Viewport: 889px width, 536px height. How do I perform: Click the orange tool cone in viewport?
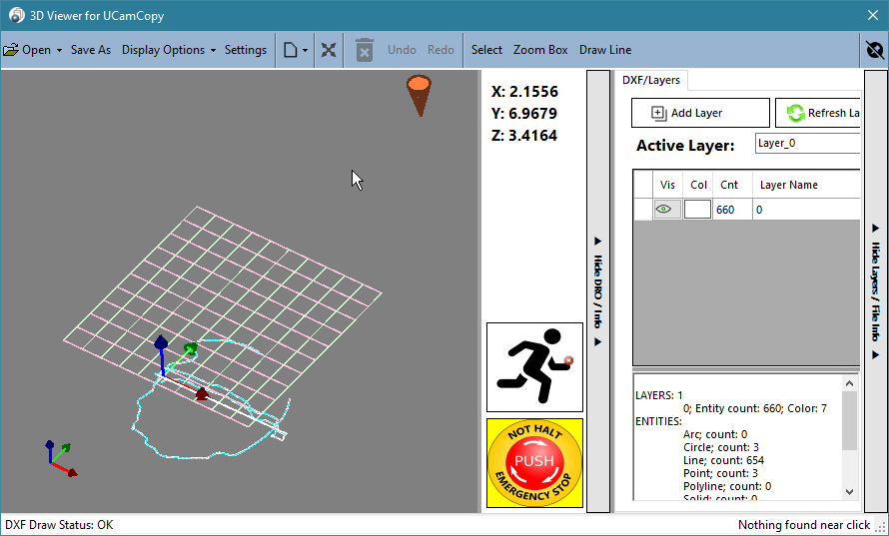[x=419, y=95]
